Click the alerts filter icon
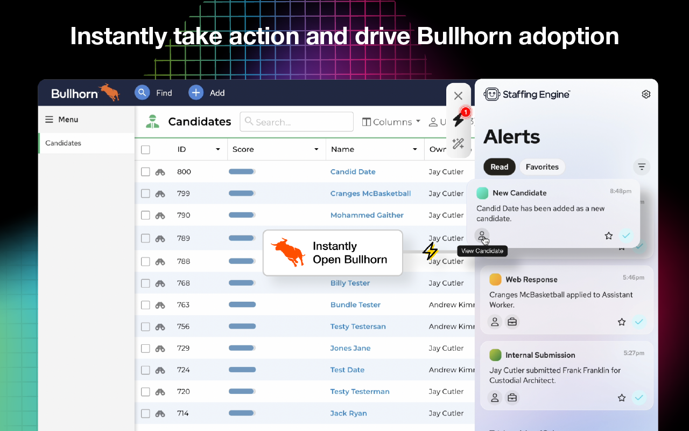The image size is (689, 431). pos(642,167)
